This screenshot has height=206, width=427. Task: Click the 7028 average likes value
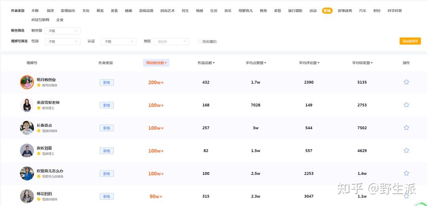click(x=255, y=105)
